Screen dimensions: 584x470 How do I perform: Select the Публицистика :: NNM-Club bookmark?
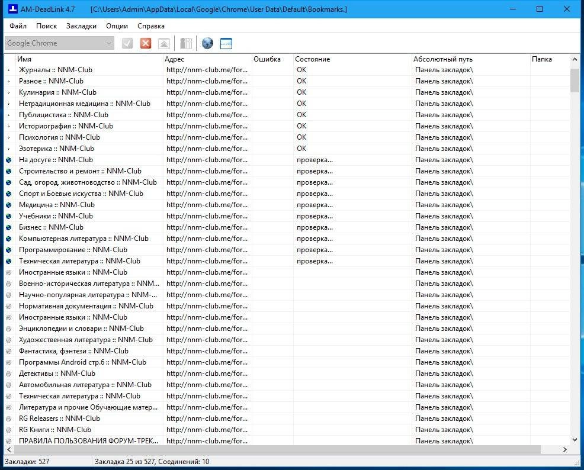[63, 115]
